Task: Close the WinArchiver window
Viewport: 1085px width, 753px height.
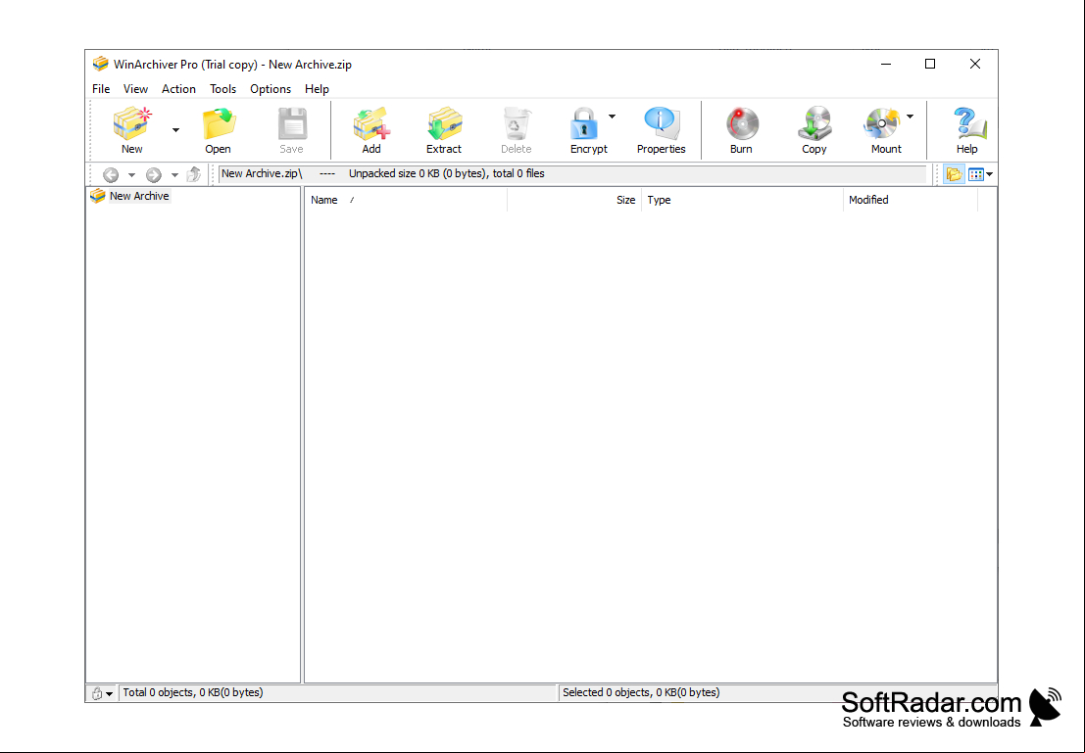Action: click(x=975, y=64)
